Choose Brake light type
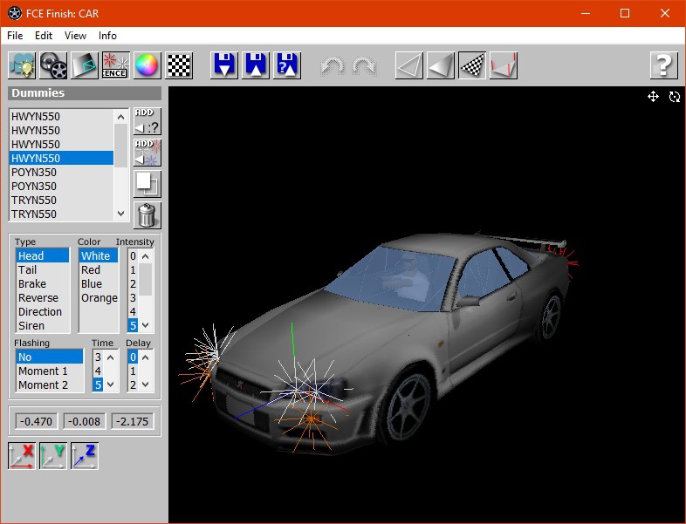The image size is (686, 524). [43, 284]
